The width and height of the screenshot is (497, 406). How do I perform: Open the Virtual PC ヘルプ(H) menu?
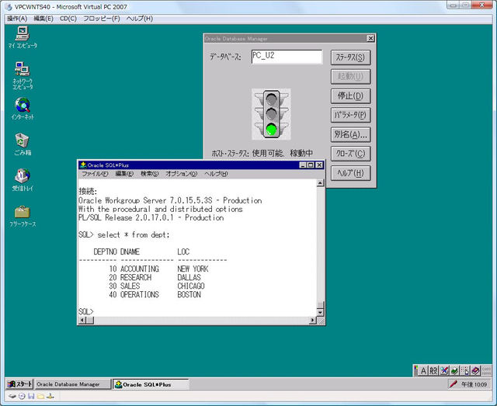tap(140, 19)
